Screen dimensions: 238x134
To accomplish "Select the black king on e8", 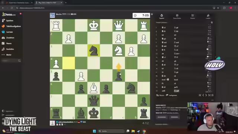I will (x=94, y=113).
